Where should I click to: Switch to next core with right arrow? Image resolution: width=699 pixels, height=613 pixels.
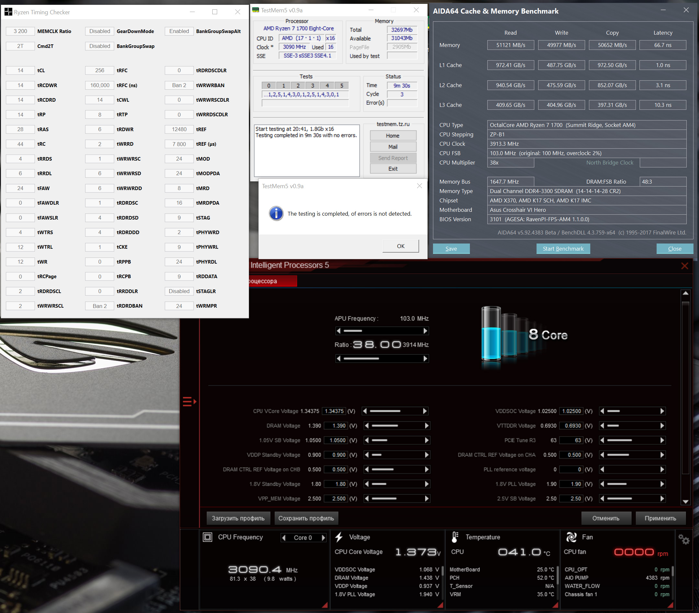click(x=323, y=538)
